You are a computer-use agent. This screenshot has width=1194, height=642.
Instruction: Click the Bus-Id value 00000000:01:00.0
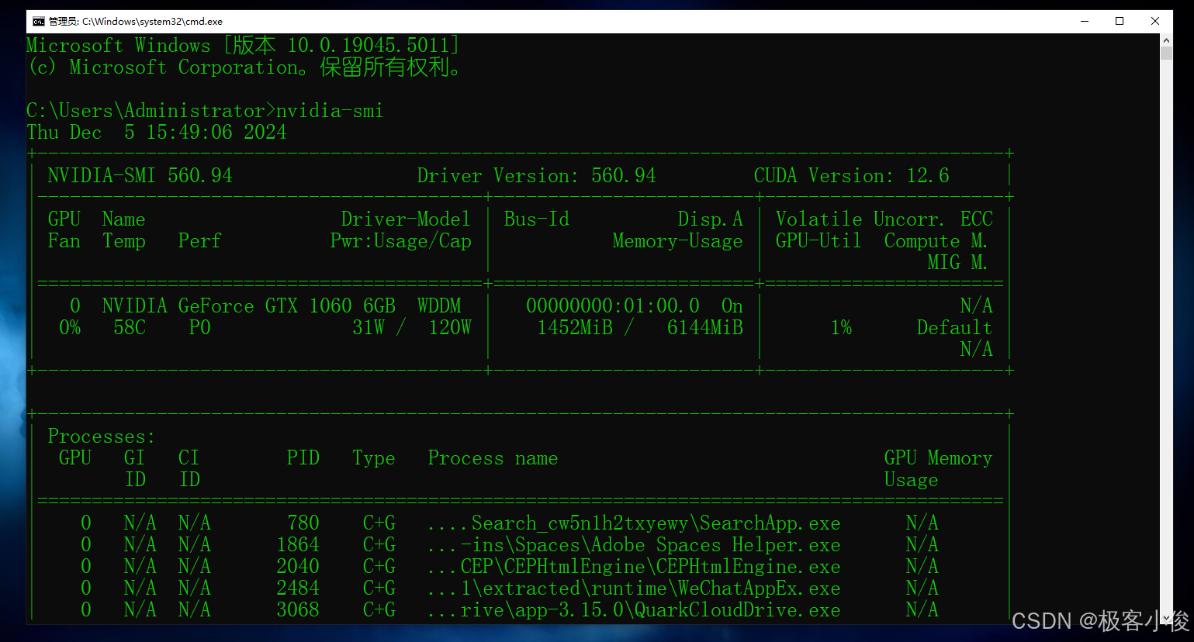point(613,306)
